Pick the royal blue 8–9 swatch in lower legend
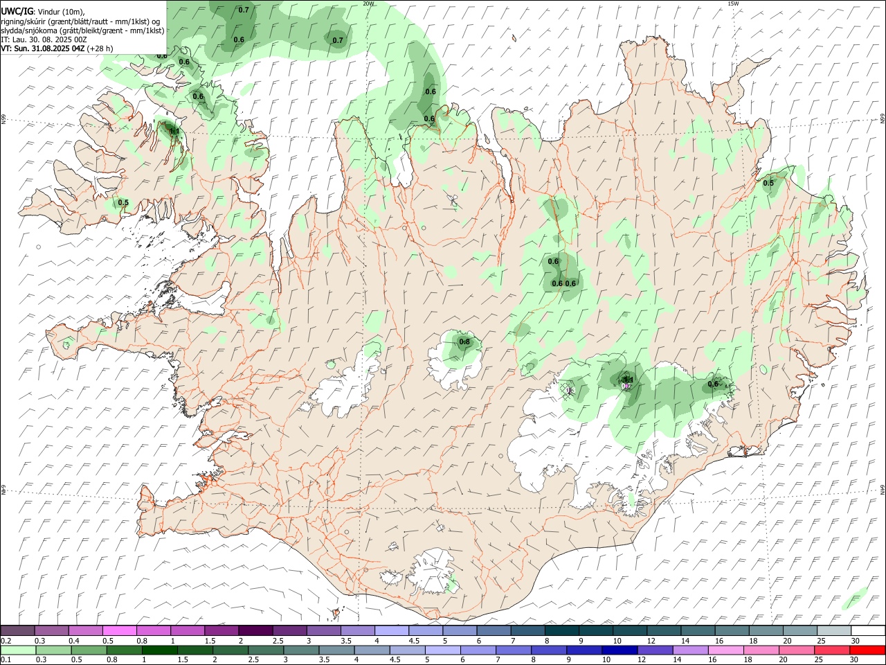This screenshot has height=665, width=886. (x=550, y=650)
